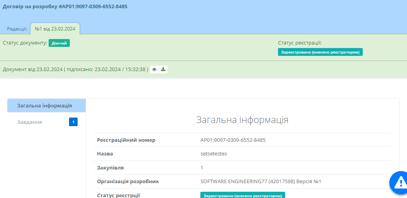Open the floating warning alert button
407x198 pixels.
[399, 182]
